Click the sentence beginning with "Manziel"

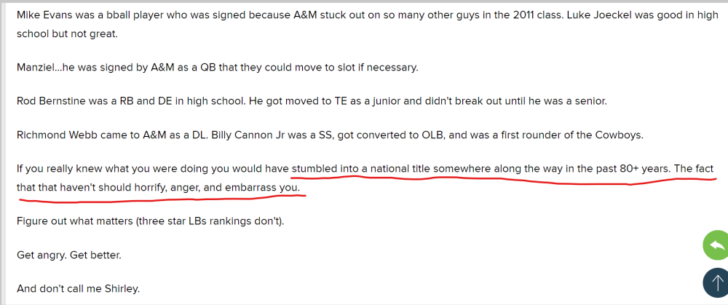[217, 68]
